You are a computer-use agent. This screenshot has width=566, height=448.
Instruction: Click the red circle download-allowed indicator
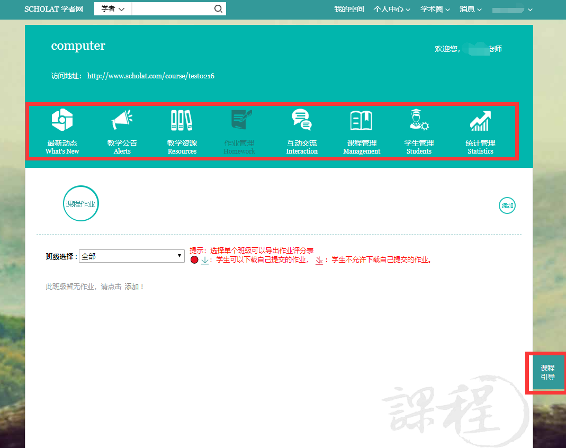tap(194, 260)
